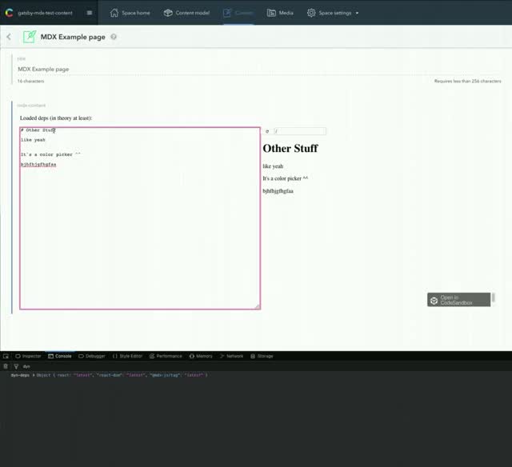Click the '16 characters' counter text

coord(30,81)
